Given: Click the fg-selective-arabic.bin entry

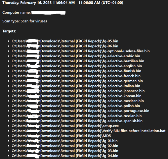Looking at the screenshot, I should [x=76, y=56].
